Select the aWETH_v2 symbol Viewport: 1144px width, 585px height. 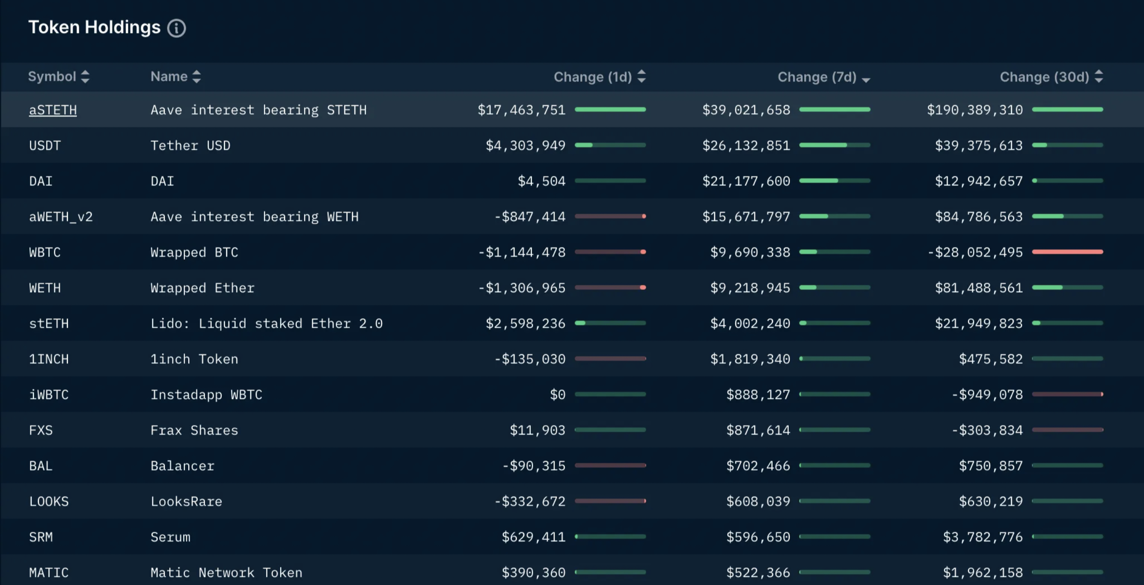(61, 217)
